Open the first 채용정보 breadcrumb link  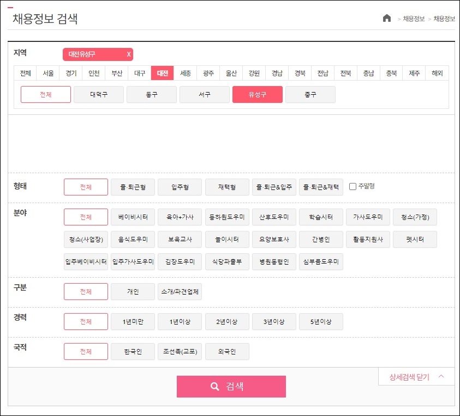pos(414,19)
